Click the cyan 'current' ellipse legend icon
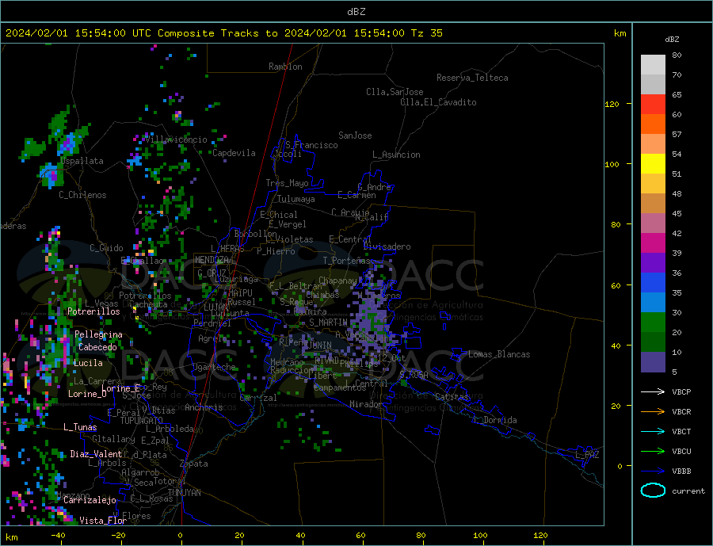713x546 pixels. (653, 491)
